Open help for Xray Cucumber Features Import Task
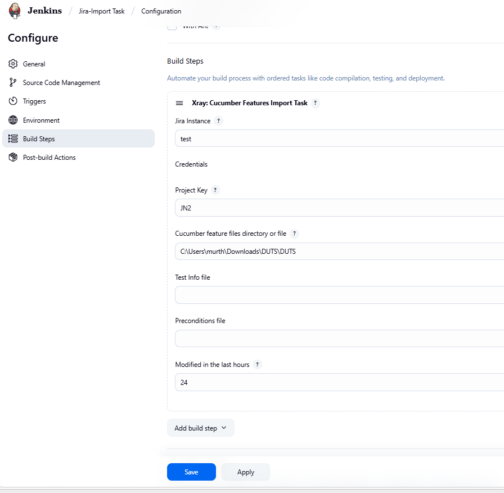The width and height of the screenshot is (504, 493). coord(316,103)
